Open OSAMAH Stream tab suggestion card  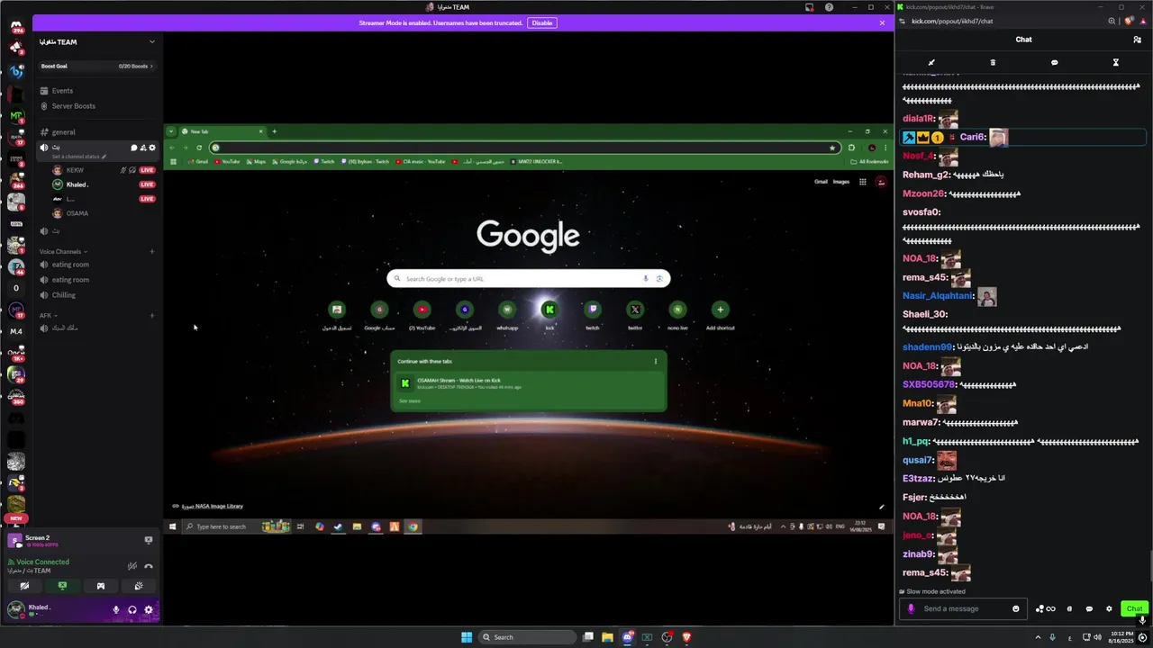(529, 383)
